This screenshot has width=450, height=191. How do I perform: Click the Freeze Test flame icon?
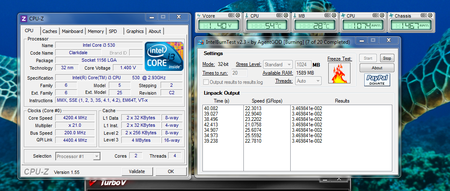coord(339,73)
